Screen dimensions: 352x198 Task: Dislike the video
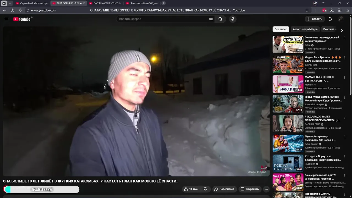click(x=205, y=189)
